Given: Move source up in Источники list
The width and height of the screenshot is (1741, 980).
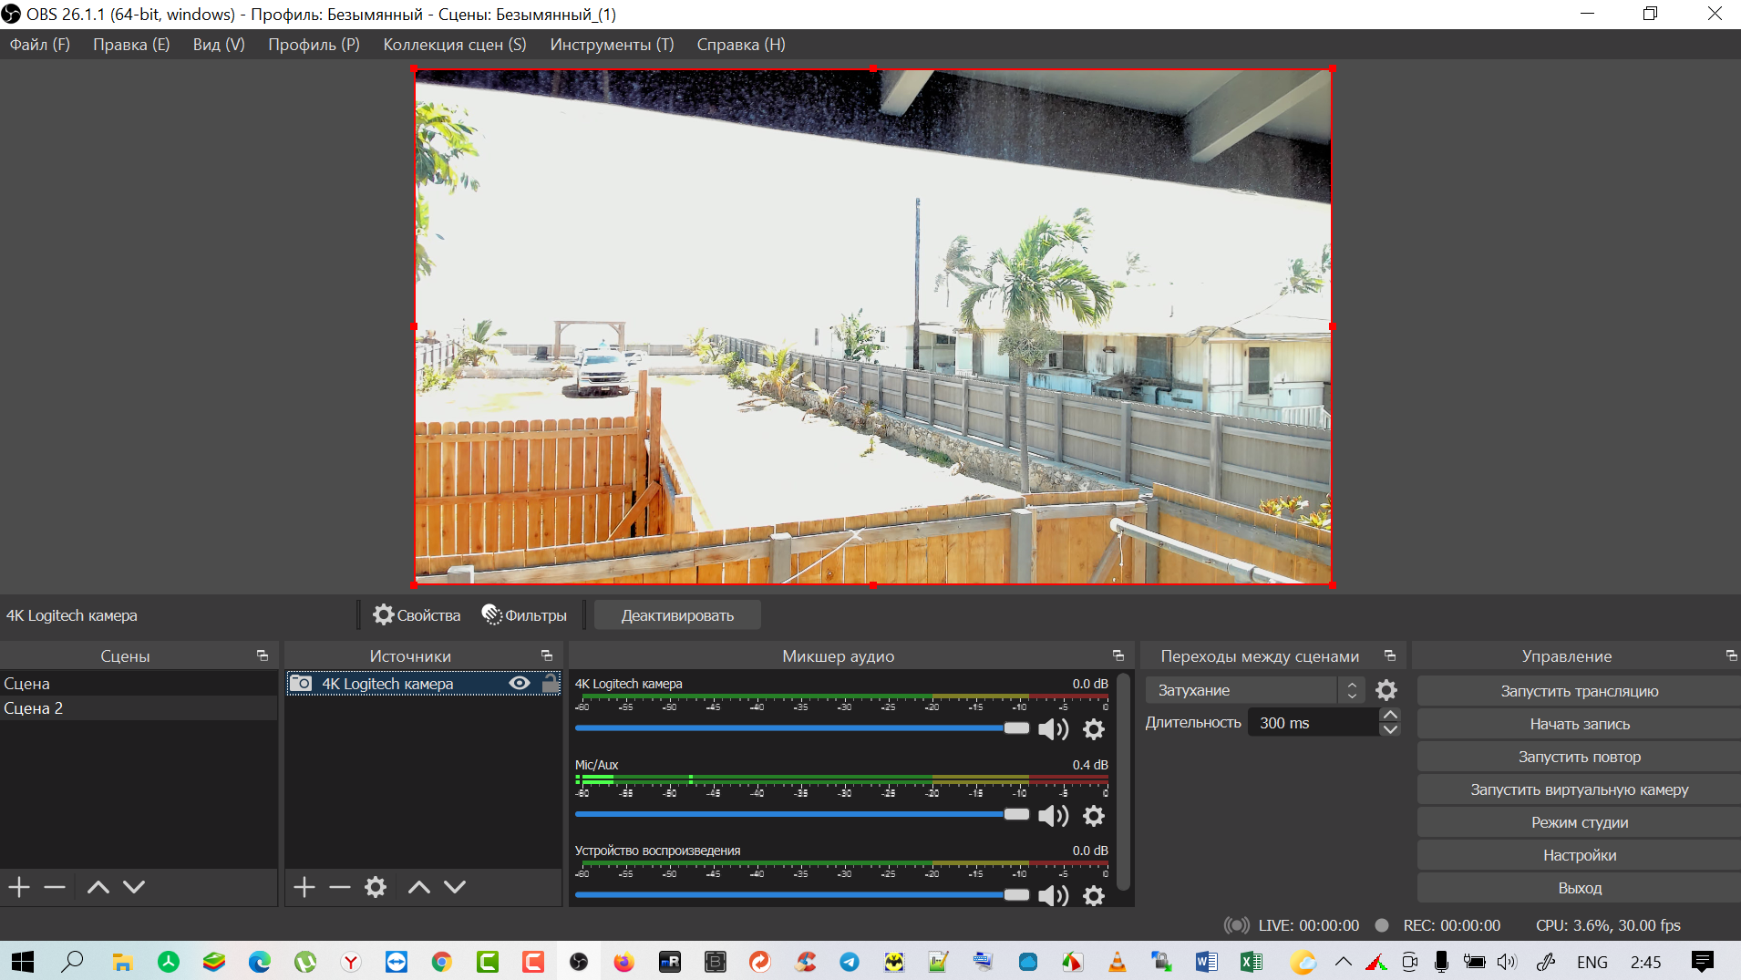Looking at the screenshot, I should pyautogui.click(x=419, y=887).
